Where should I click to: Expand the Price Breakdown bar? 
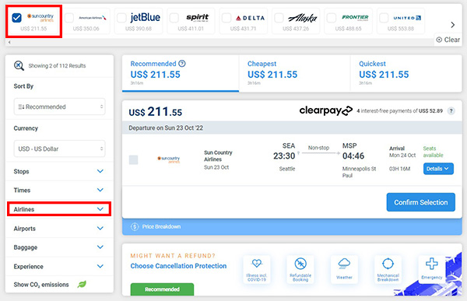[292, 226]
